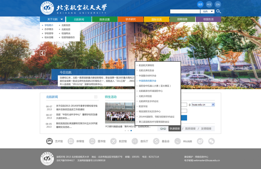The width and height of the screenshot is (261, 169).
Task: Open the 音乐厅 music hall icon
Action: tap(135, 141)
